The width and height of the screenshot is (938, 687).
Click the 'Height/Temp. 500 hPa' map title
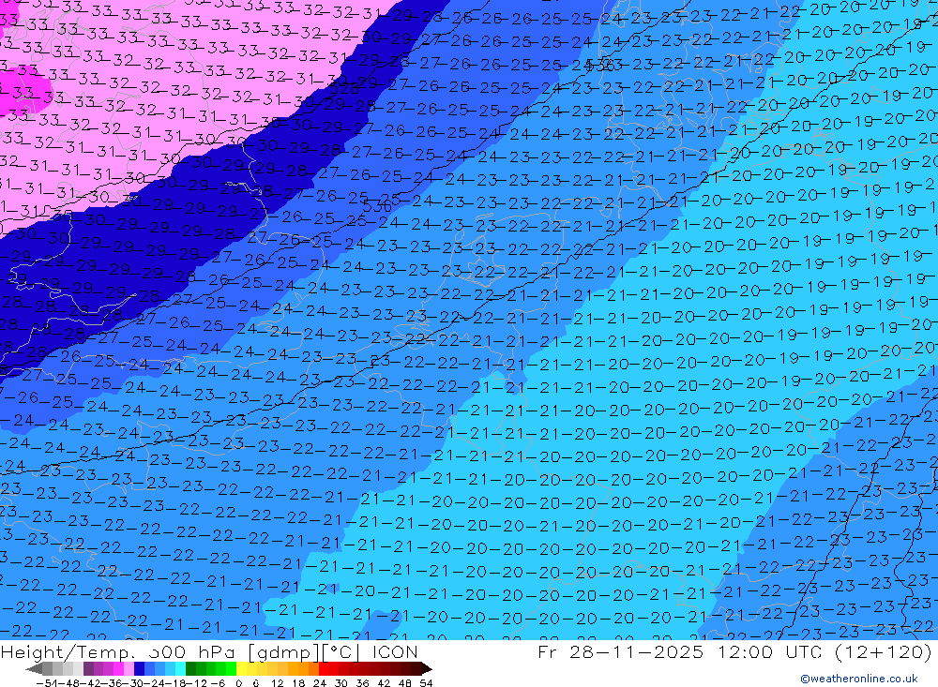[119, 651]
